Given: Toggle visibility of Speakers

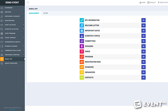Looking at the screenshot, I should click(144, 46).
